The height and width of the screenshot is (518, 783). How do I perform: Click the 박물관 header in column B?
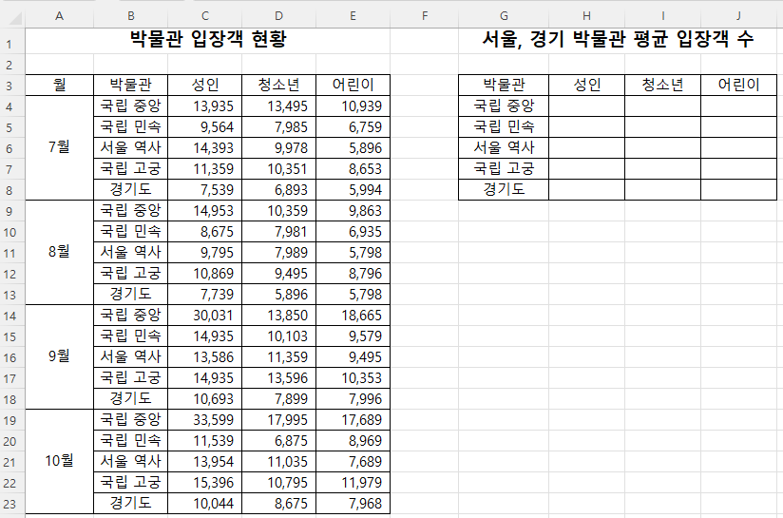(x=130, y=85)
